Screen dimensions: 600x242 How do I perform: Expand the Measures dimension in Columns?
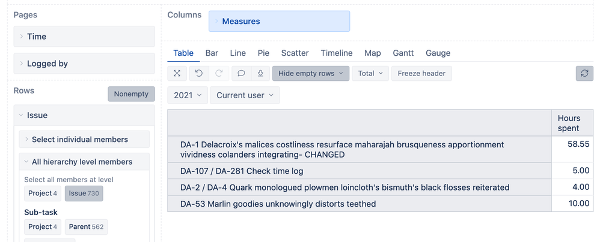pyautogui.click(x=280, y=22)
